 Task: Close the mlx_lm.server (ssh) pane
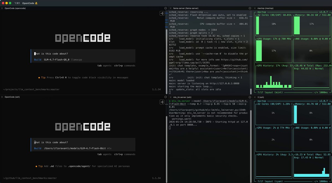tap(170, 97)
